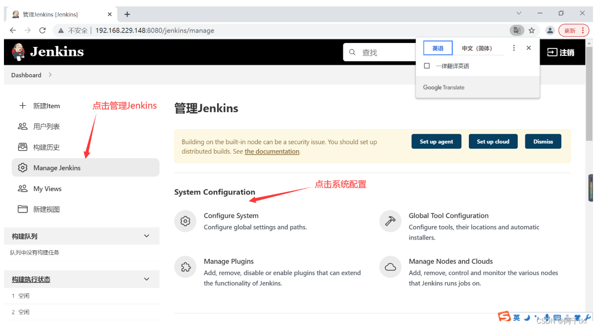594x329 pixels.
Task: Click executor row '2 空闲'
Action: (x=82, y=312)
